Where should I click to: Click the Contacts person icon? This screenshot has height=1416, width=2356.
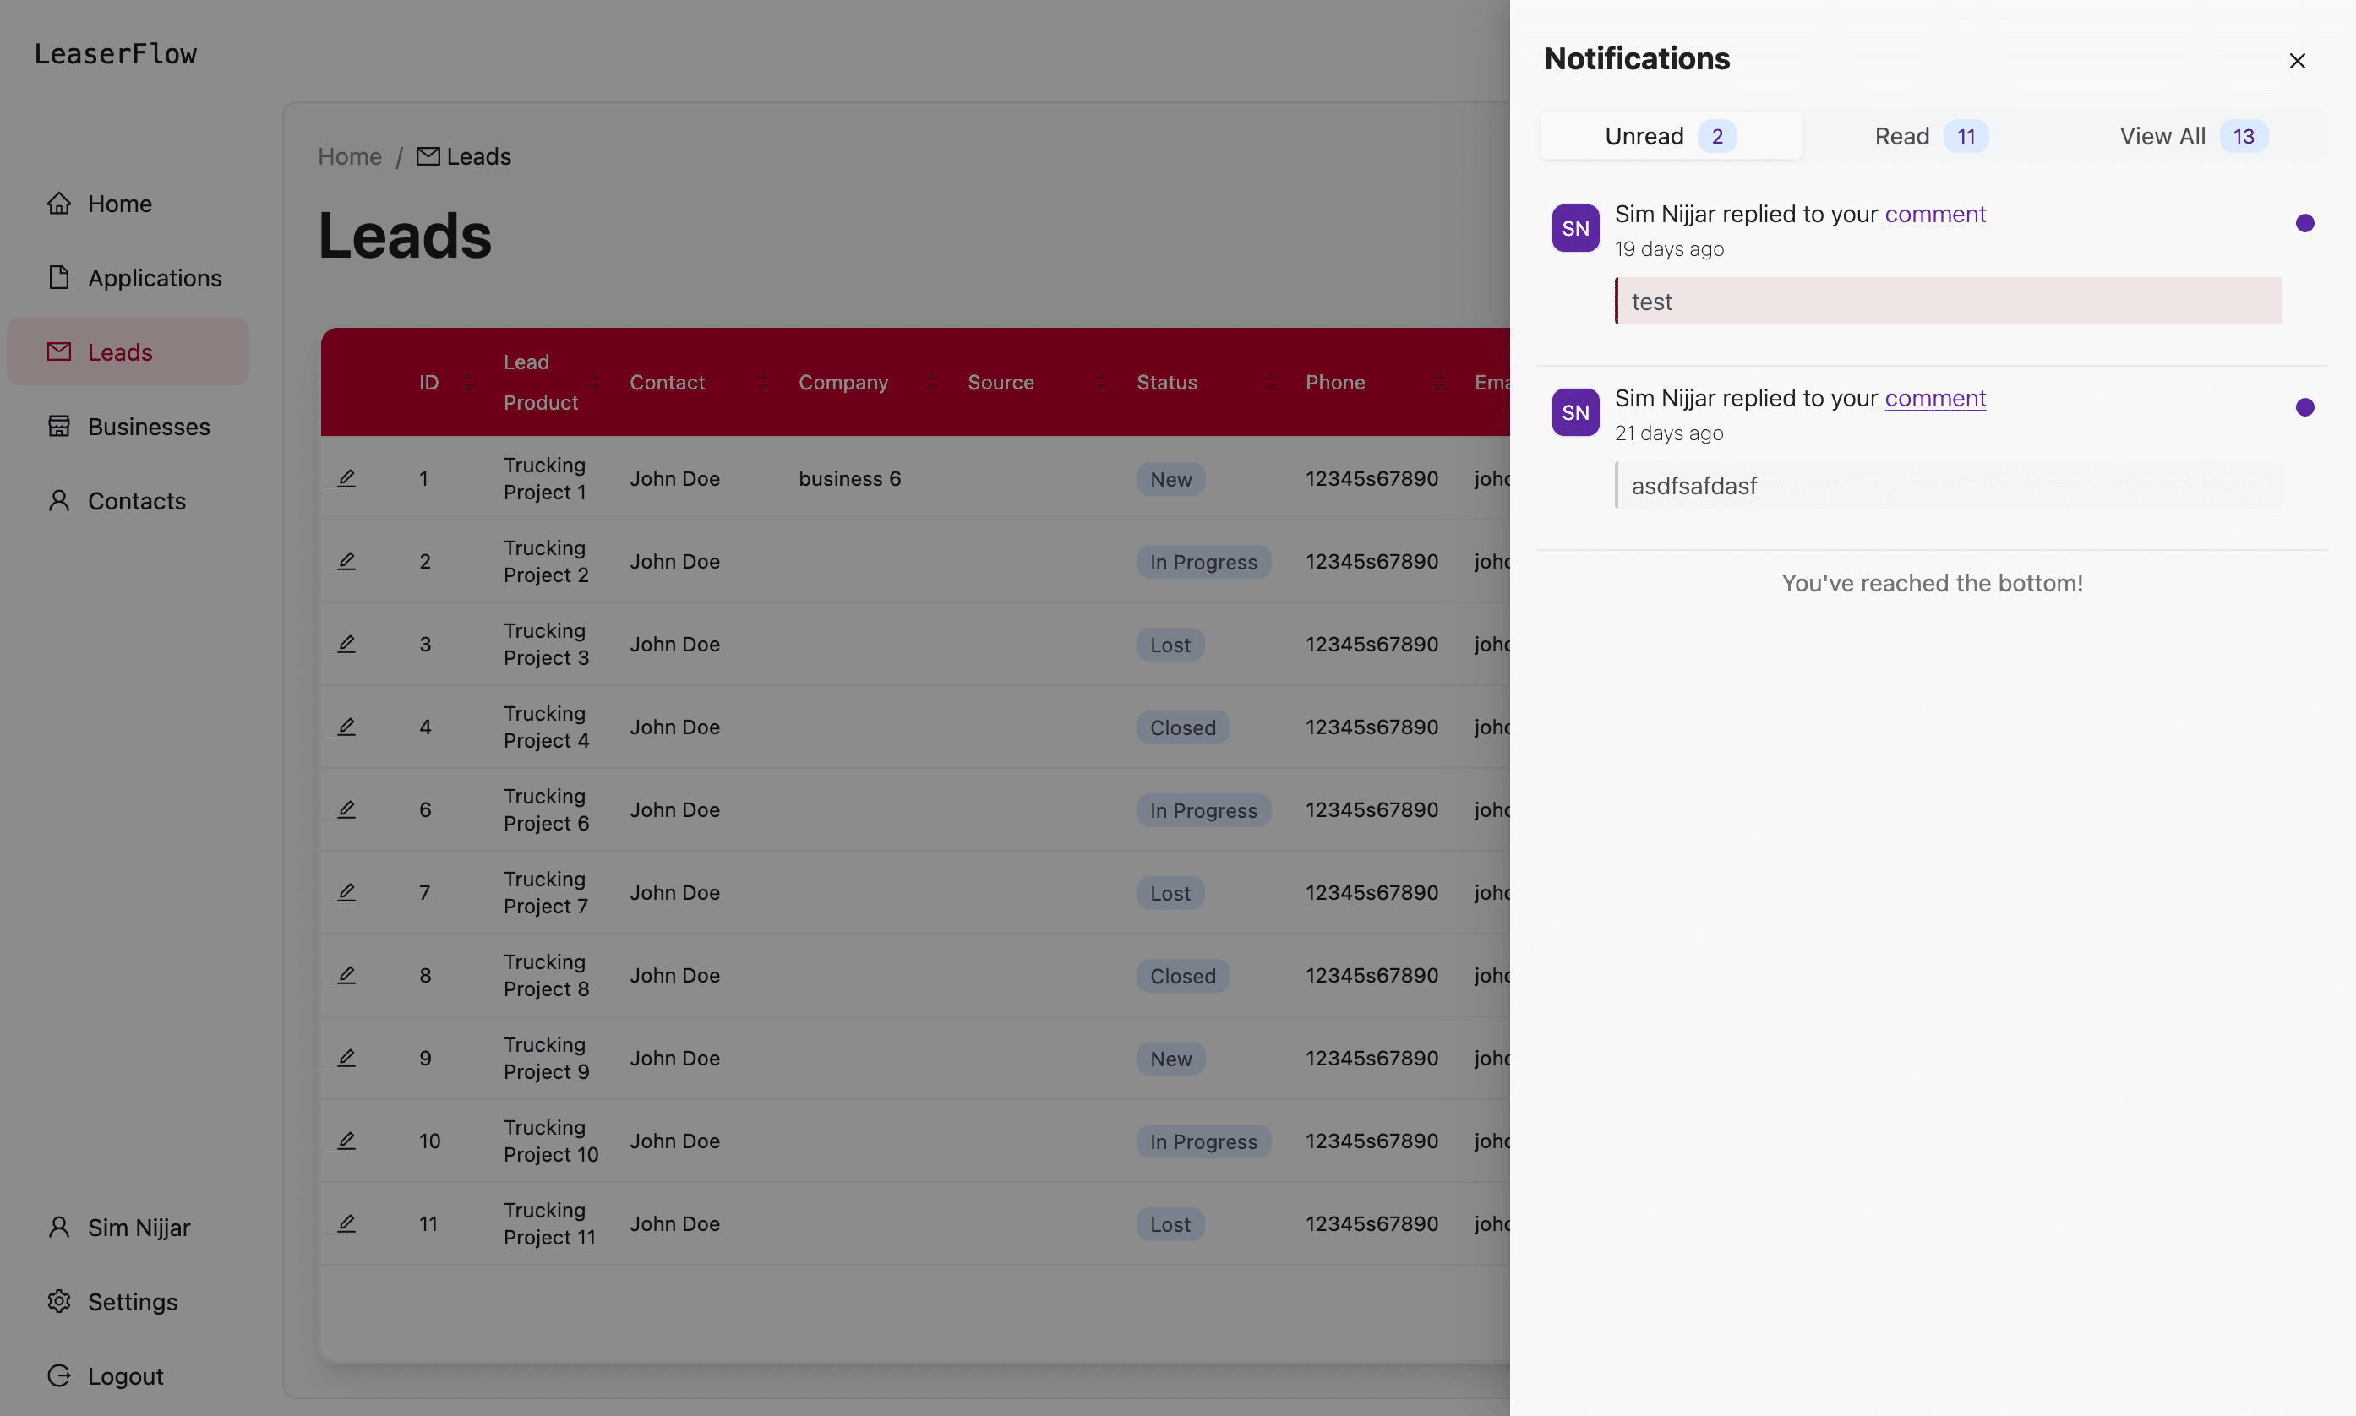click(x=59, y=500)
